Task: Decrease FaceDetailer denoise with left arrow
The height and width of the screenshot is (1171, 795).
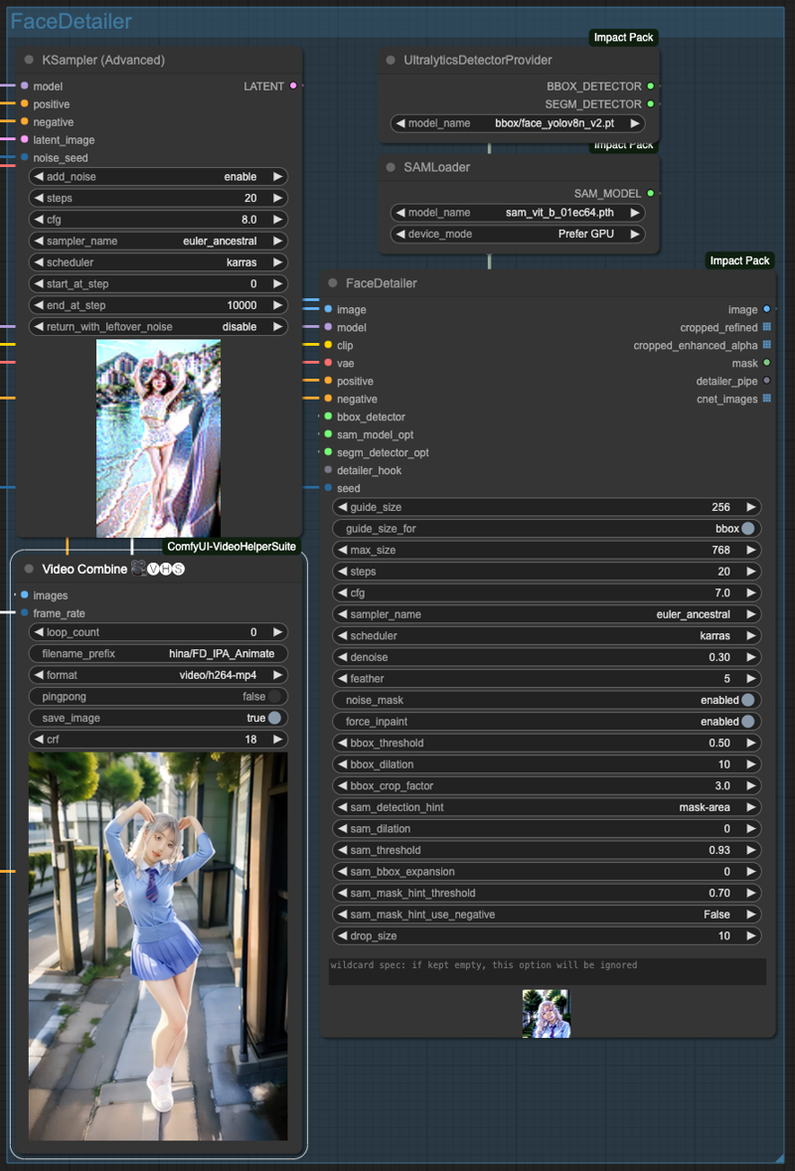Action: (343, 657)
